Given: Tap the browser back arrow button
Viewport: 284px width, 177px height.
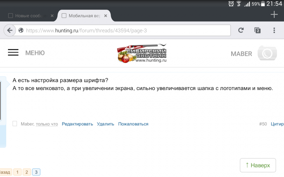Looking at the screenshot, I should (x=10, y=30).
